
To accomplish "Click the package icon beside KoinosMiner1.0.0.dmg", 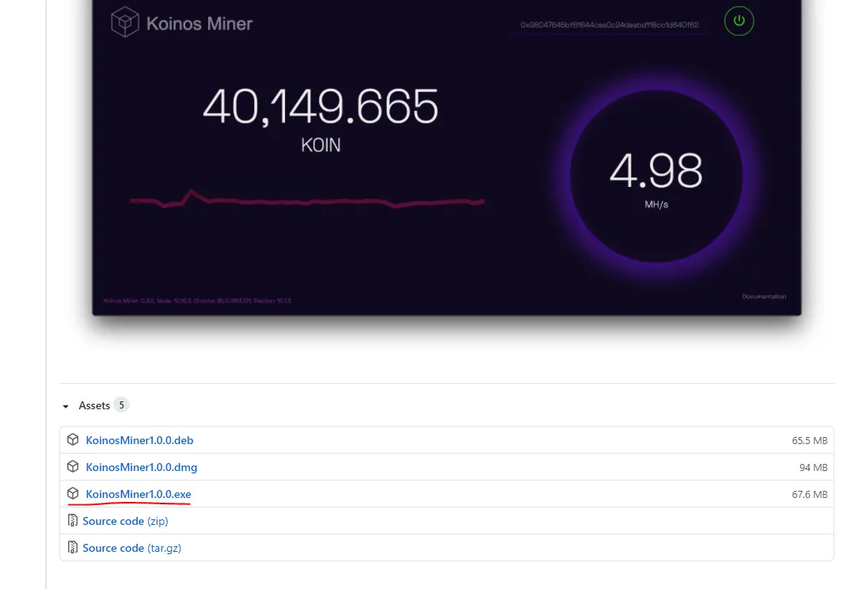I will coord(73,467).
